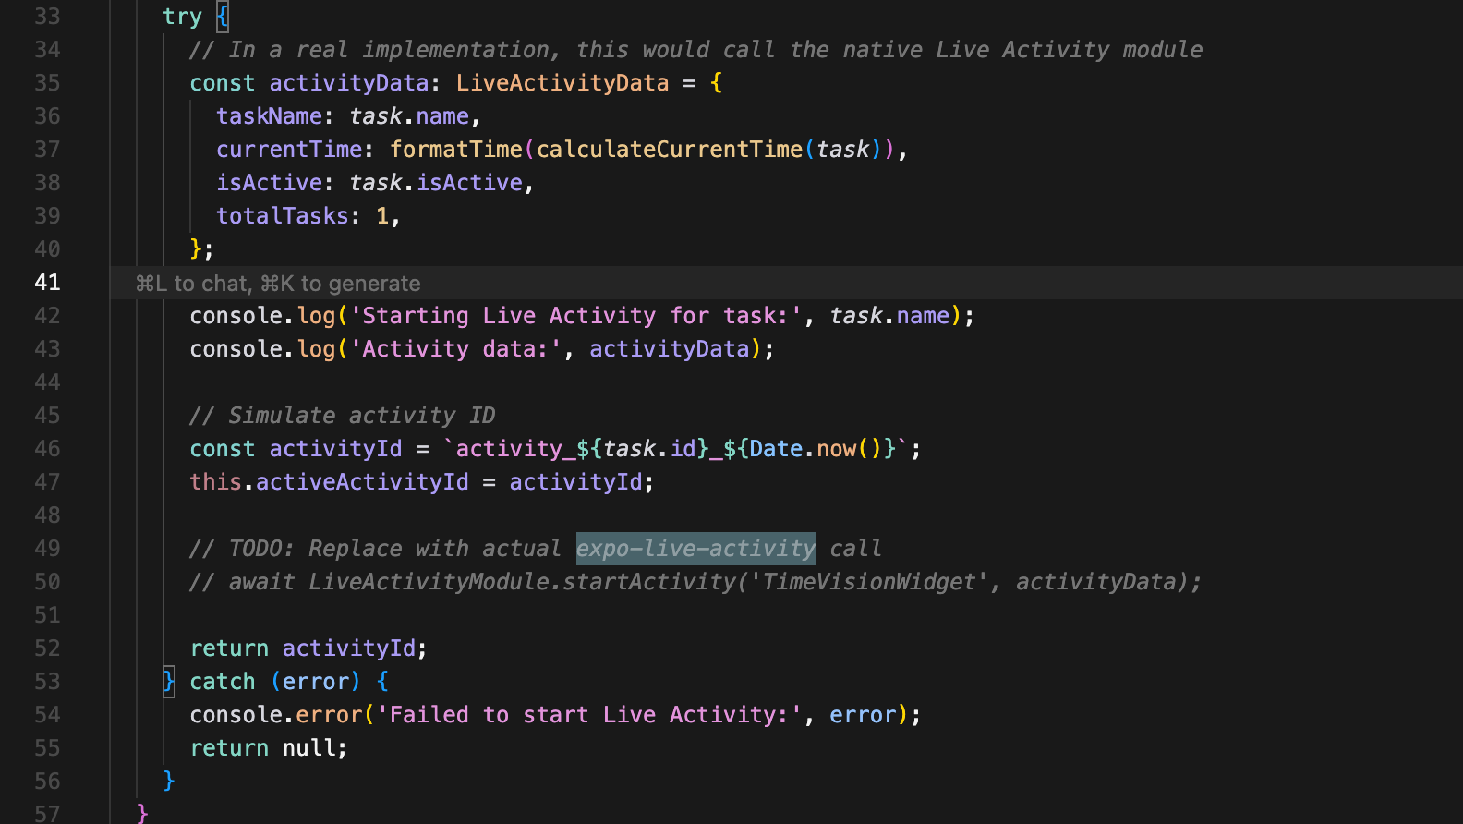
Task: Click the return null statement
Action: [x=269, y=748]
